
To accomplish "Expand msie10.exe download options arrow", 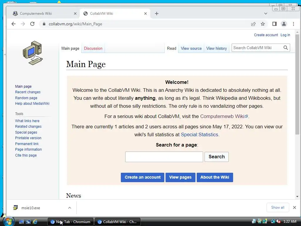I will [70, 208].
